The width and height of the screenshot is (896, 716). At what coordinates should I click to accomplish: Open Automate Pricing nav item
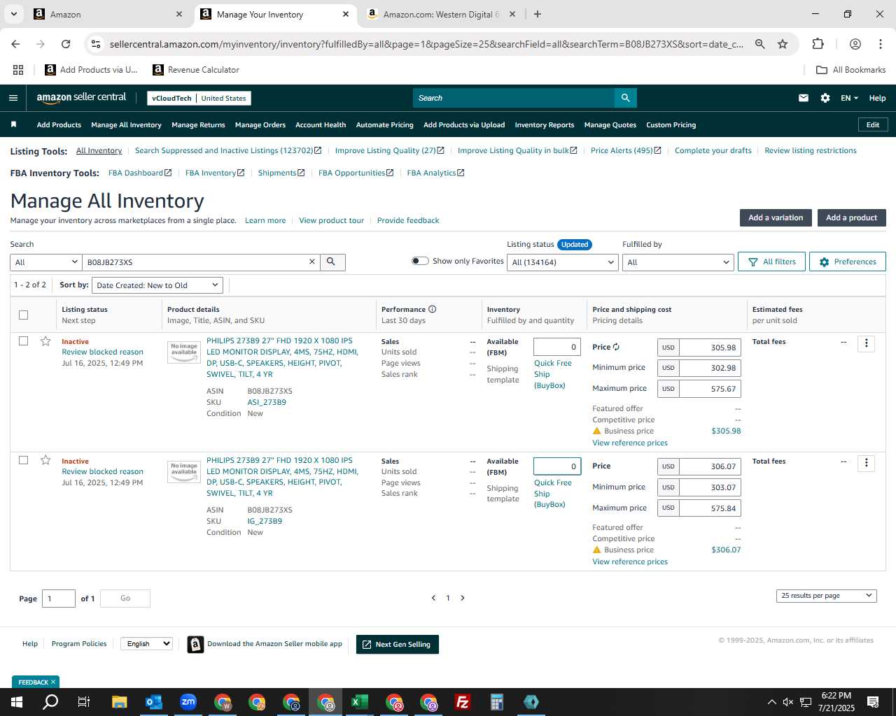pyautogui.click(x=384, y=125)
